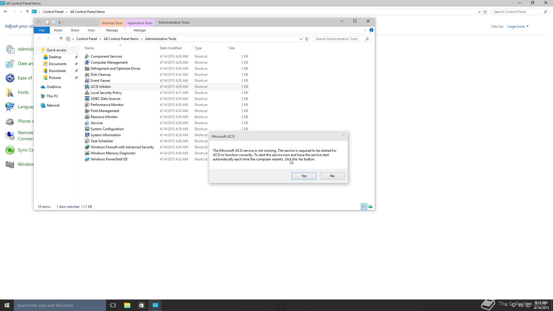This screenshot has height=311, width=553.
Task: Click the Search the web and Windows box
Action: 60,305
